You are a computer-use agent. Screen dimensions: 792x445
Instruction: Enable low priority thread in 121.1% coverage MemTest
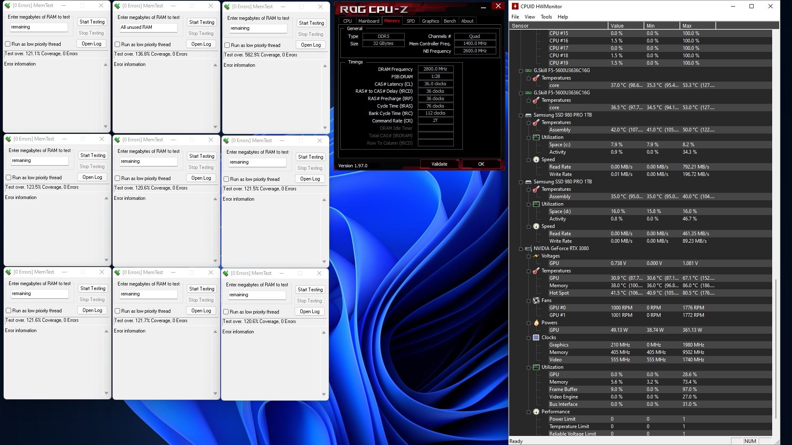(x=8, y=44)
